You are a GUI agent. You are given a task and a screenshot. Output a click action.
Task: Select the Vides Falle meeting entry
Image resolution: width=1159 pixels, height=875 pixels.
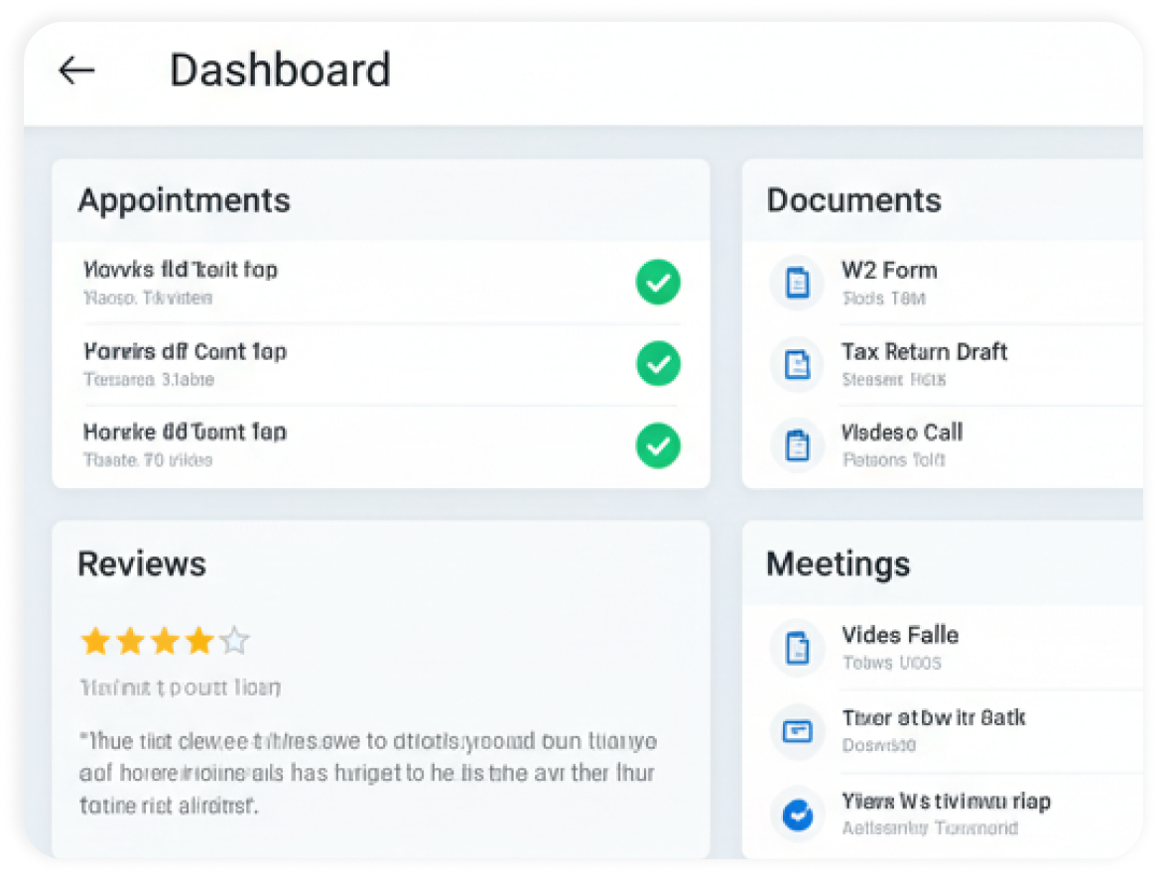tap(900, 635)
